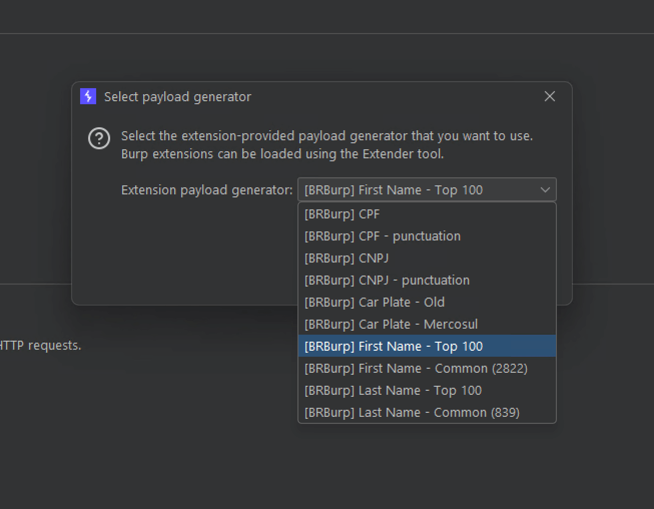This screenshot has width=654, height=509.
Task: Pick First Name - Common (2822) generator
Action: pos(427,368)
